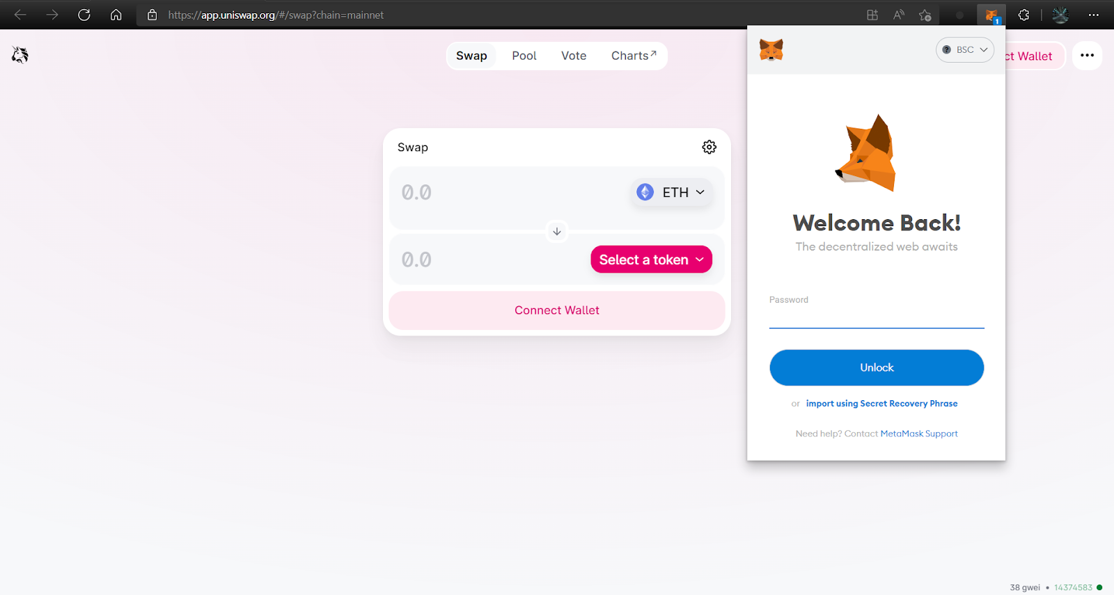
Task: Click the blue Unlock button
Action: tap(877, 367)
